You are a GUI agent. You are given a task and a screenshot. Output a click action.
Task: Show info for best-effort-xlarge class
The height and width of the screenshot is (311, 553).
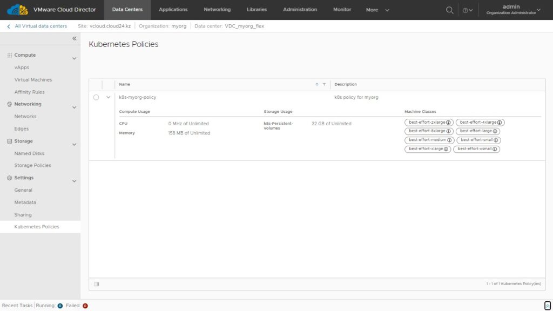[446, 149]
